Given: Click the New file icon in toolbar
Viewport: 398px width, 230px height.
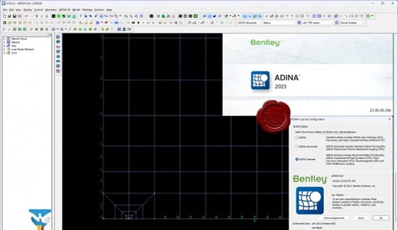Looking at the screenshot, I should tap(4, 16).
